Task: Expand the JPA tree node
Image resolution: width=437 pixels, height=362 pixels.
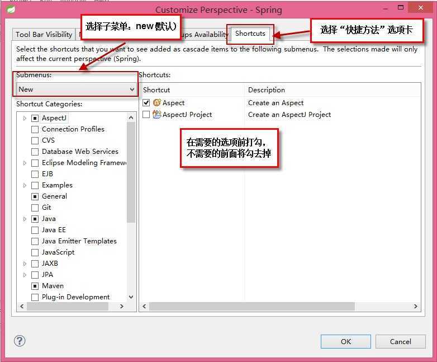Action: [x=25, y=275]
